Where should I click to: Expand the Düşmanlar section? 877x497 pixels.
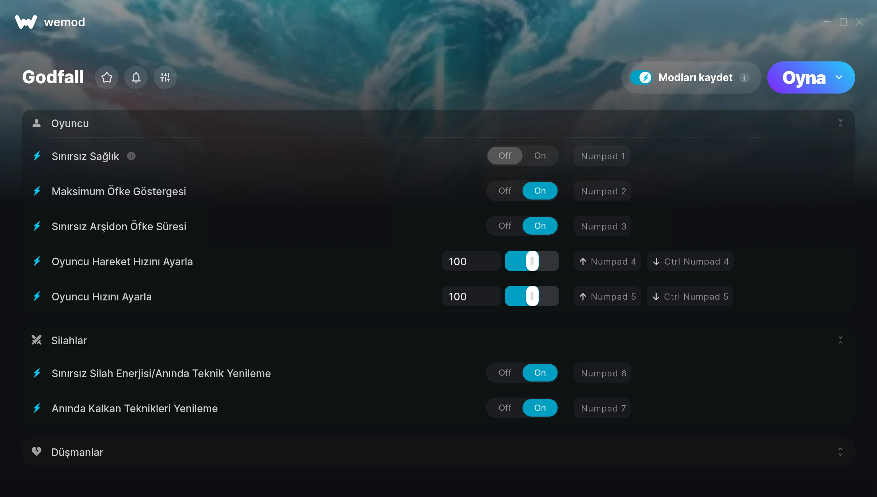[x=840, y=452]
